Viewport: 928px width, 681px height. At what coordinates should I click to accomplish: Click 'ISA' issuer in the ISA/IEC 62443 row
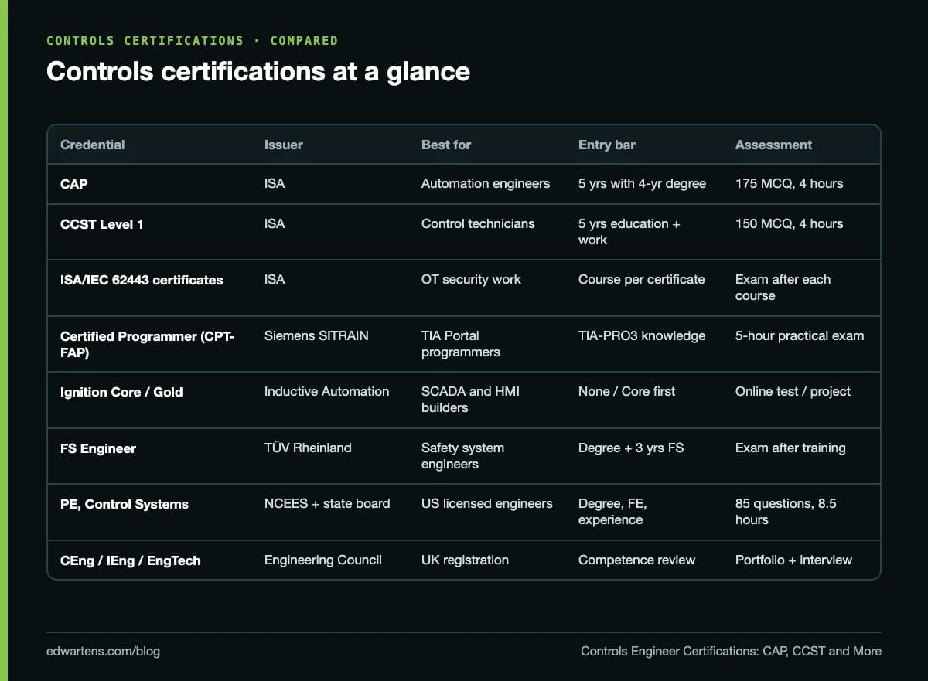[275, 279]
